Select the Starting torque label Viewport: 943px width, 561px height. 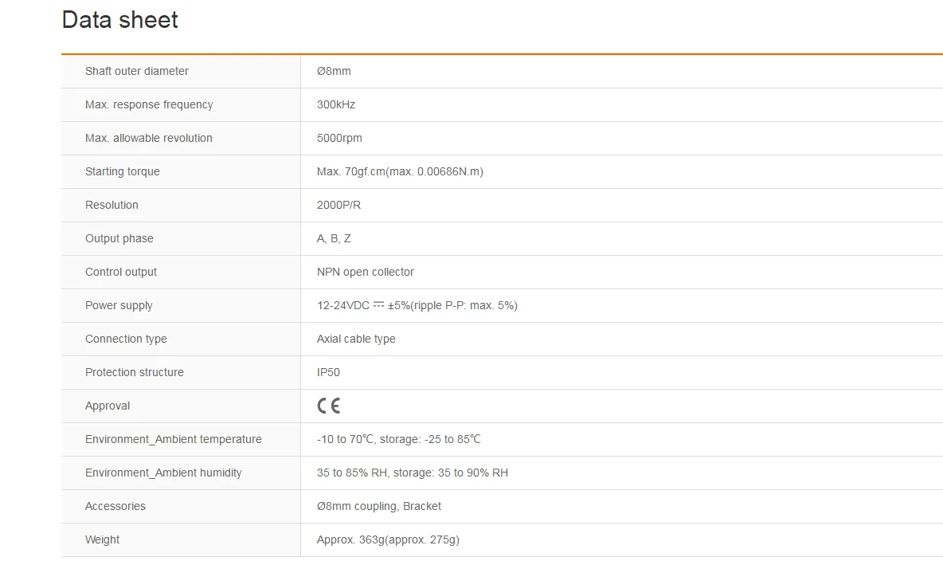tap(122, 171)
